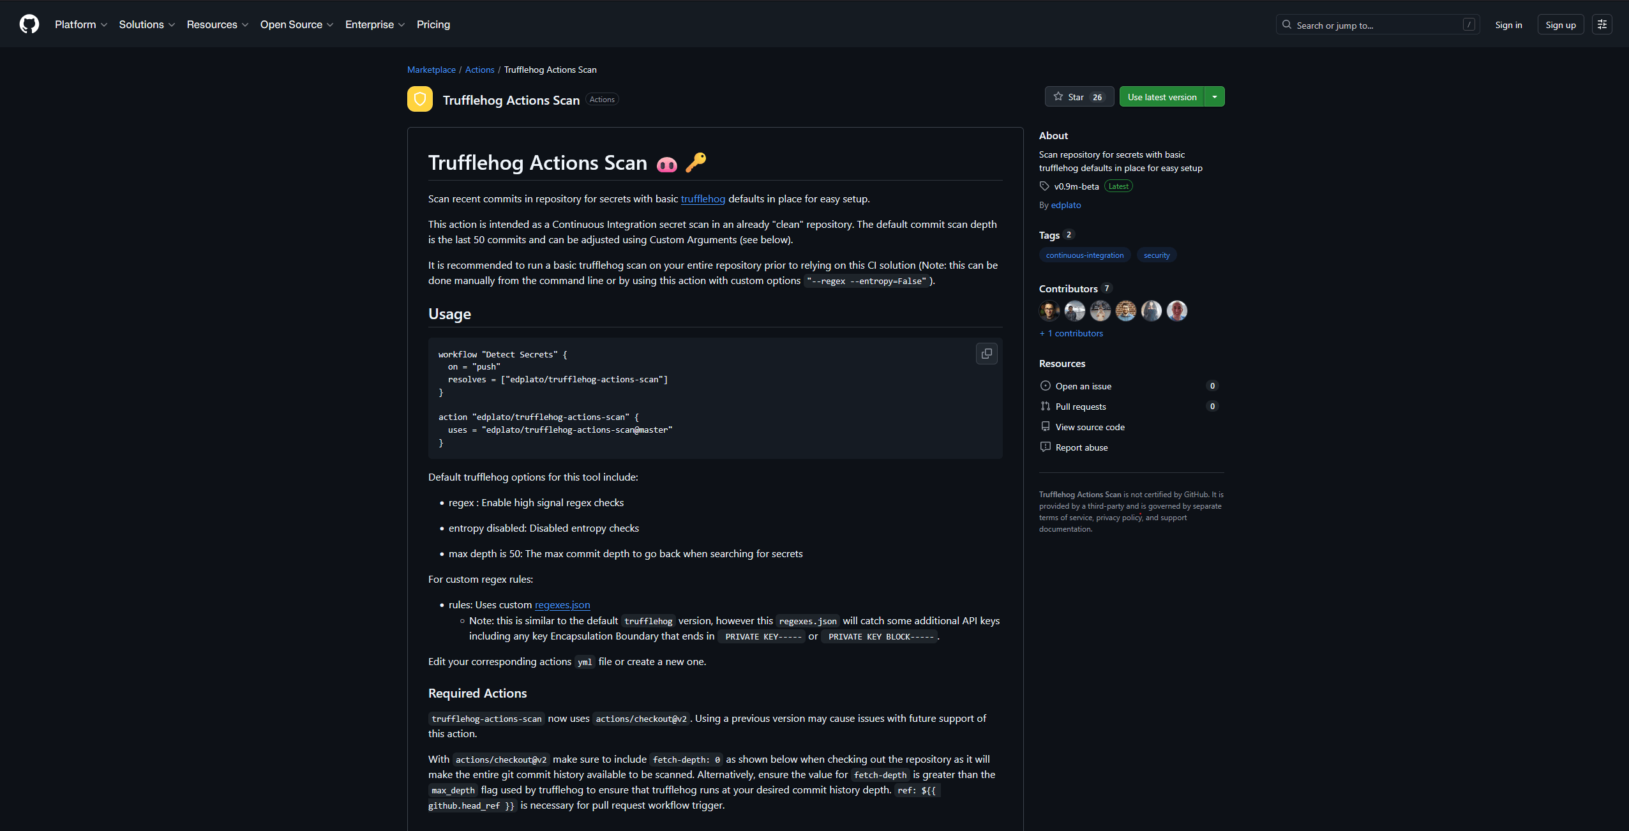The width and height of the screenshot is (1629, 831).
Task: Open the trufflehog link in description
Action: (703, 199)
